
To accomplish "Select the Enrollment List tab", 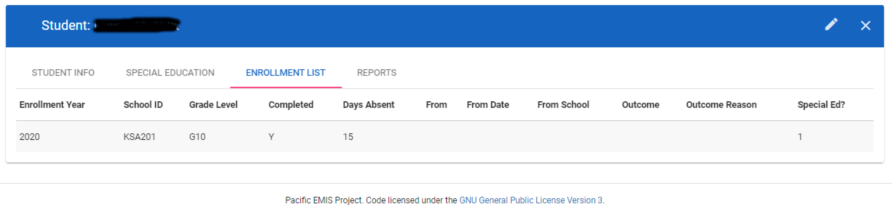I will (x=286, y=73).
